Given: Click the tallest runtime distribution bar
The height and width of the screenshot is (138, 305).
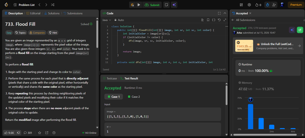Looking at the screenshot, I should 251,116.
